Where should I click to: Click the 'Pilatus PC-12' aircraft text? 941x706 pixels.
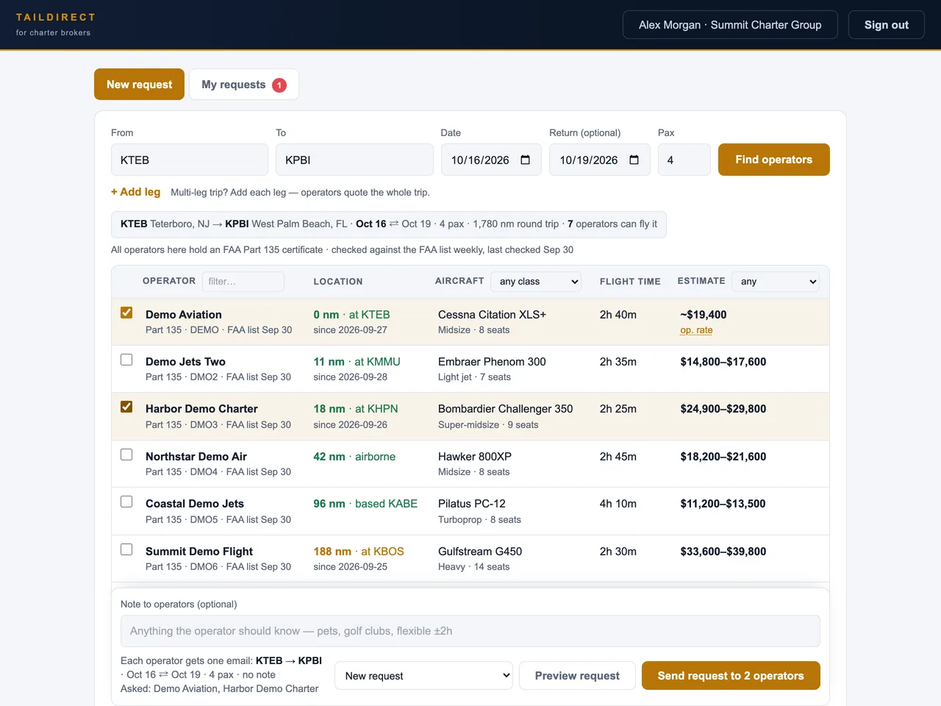(472, 504)
